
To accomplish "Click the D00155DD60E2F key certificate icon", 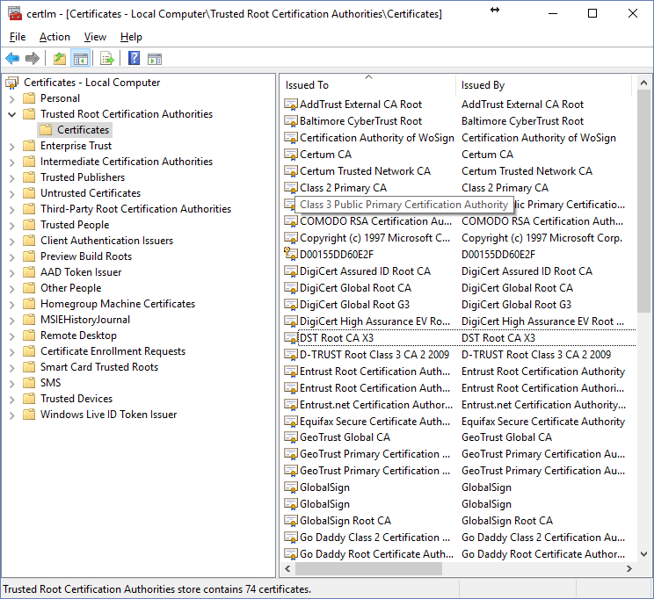I will point(291,255).
